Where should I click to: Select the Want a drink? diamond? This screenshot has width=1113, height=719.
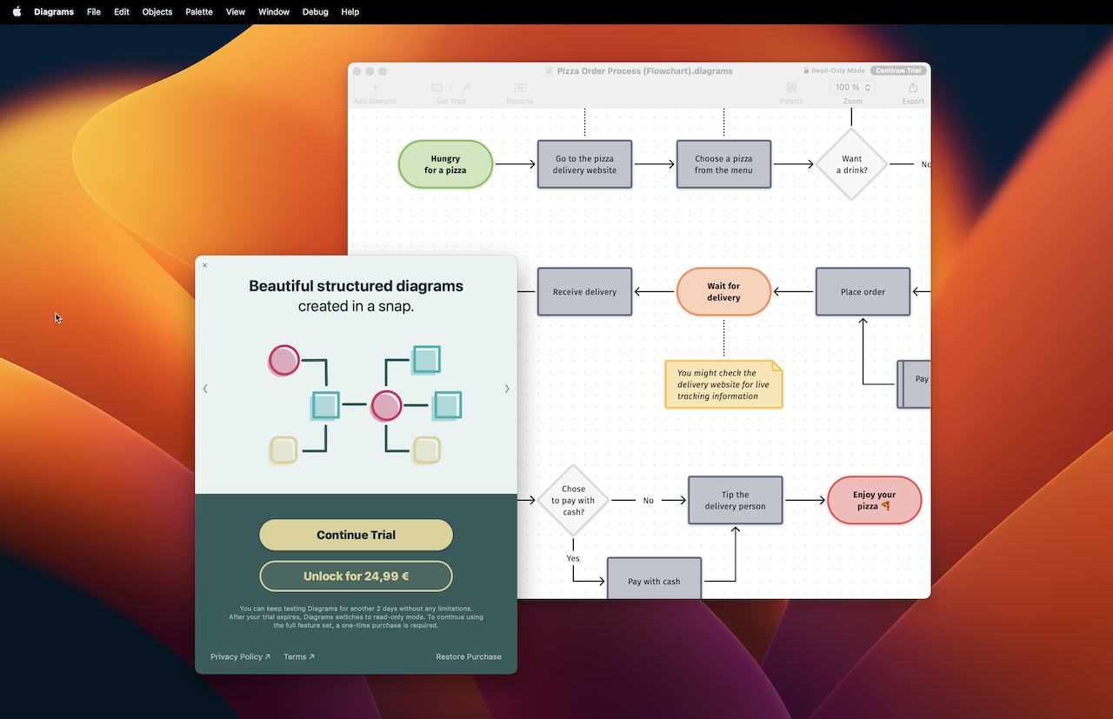(851, 164)
